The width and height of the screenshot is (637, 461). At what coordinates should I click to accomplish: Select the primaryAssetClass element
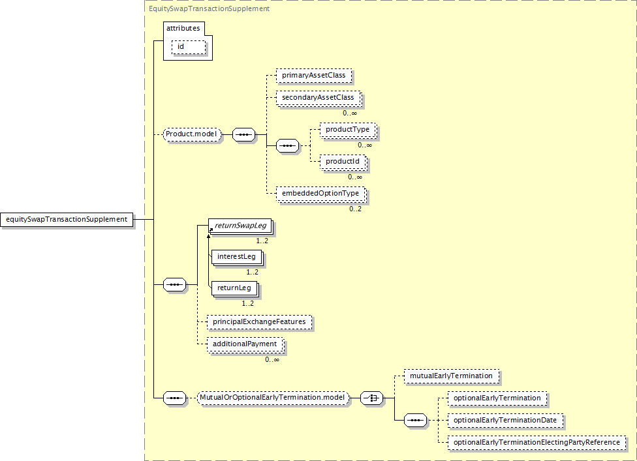point(313,76)
